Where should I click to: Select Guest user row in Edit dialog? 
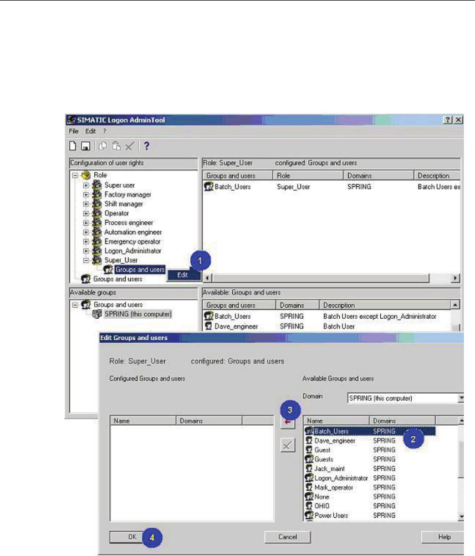[370, 450]
